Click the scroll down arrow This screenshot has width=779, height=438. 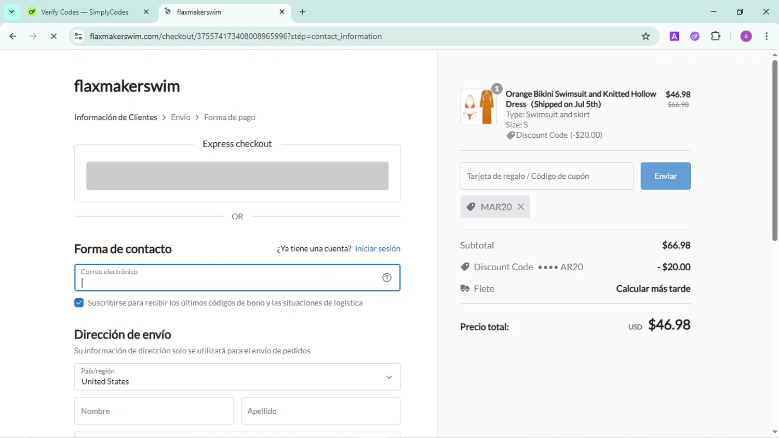(x=774, y=432)
